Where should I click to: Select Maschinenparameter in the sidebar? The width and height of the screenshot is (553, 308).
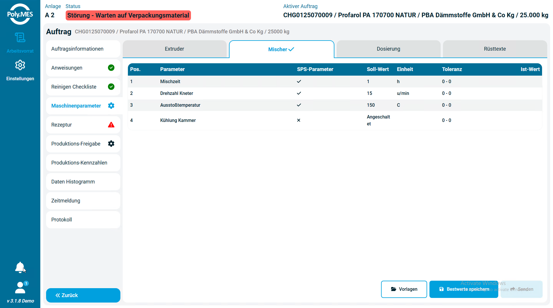(83, 106)
